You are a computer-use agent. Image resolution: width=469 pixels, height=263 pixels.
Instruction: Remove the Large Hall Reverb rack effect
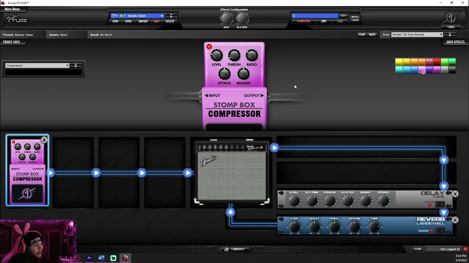455,220
